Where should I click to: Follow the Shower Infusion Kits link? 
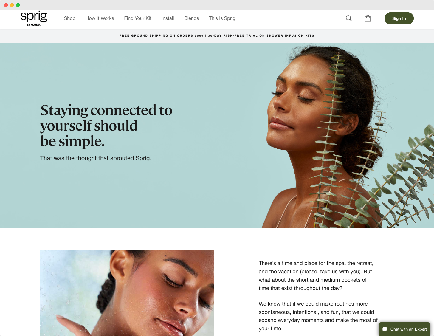click(x=290, y=36)
